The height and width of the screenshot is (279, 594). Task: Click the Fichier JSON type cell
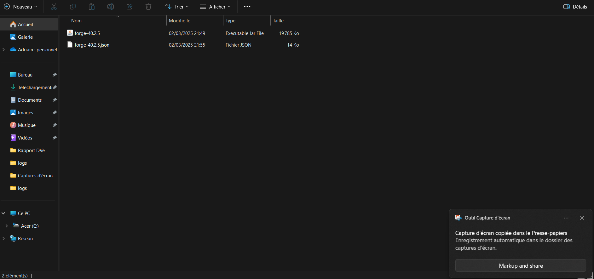tap(239, 45)
